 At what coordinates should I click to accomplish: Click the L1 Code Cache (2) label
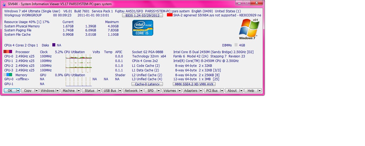pyautogui.click(x=146, y=66)
